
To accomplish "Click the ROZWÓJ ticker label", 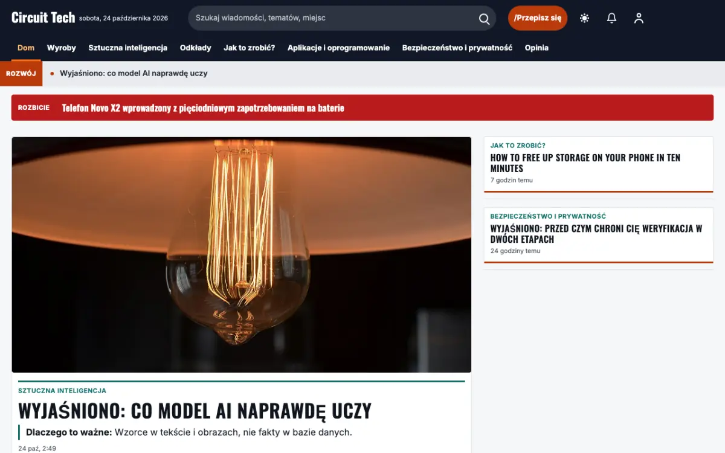I will [21, 74].
